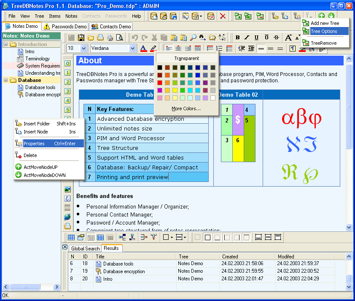Image resolution: width=355 pixels, height=301 pixels.
Task: Click the red X delete icon
Action: pyautogui.click(x=223, y=16)
